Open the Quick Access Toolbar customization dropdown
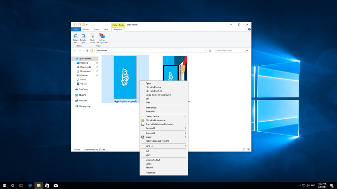The height and width of the screenshot is (189, 337). 86,25
